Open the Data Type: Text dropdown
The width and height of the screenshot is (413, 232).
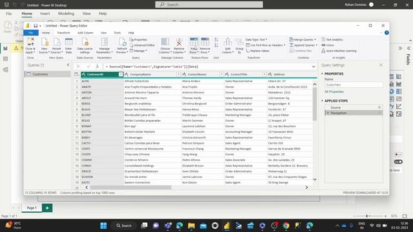pos(256,39)
